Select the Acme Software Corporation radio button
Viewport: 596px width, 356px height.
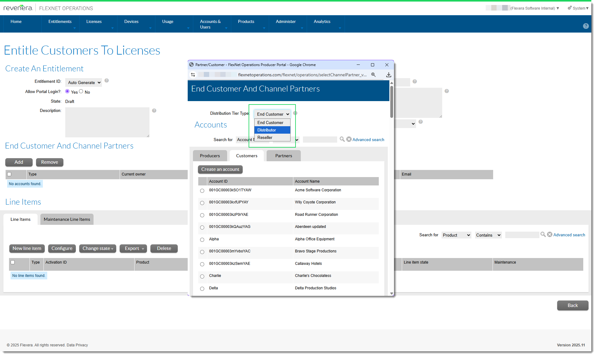[202, 191]
